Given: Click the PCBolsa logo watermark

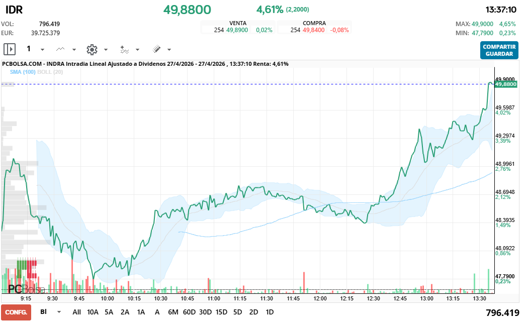Looking at the screenshot, I should [26, 289].
